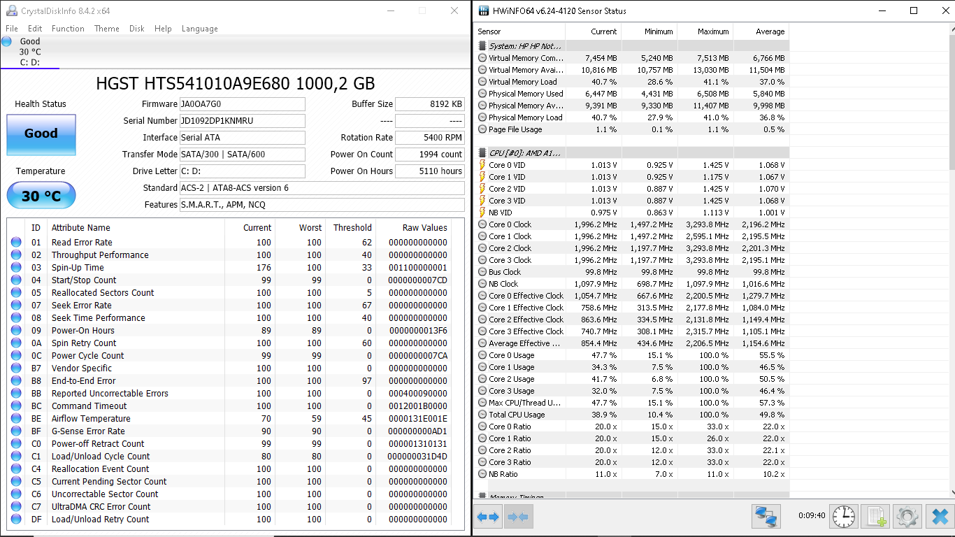Click the status orb for Load/Unload Retry Count
The image size is (955, 537).
pos(16,520)
